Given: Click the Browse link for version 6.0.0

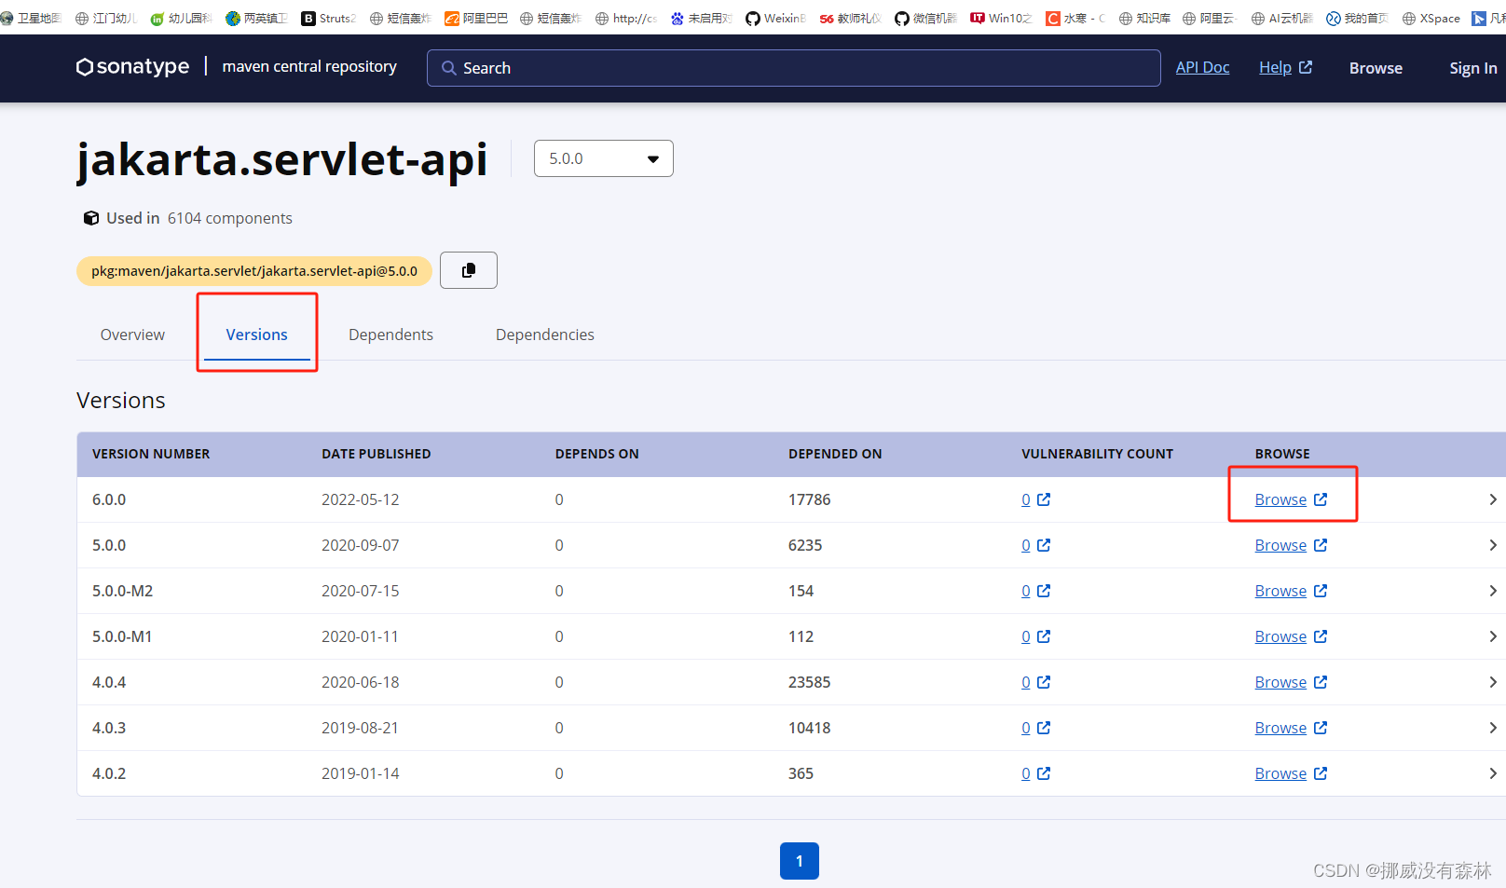Looking at the screenshot, I should click(1280, 499).
